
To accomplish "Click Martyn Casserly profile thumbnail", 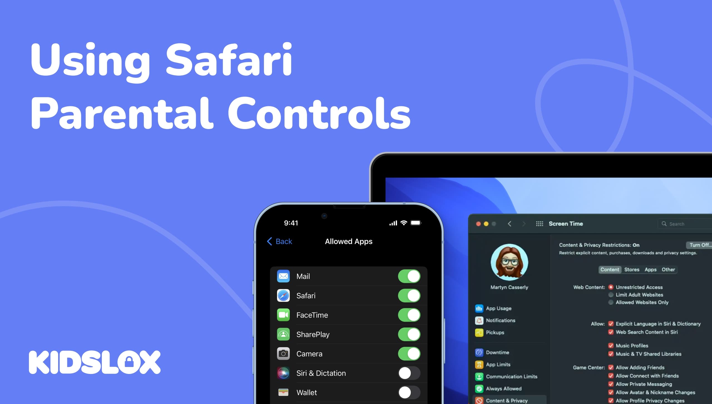I will tap(510, 262).
